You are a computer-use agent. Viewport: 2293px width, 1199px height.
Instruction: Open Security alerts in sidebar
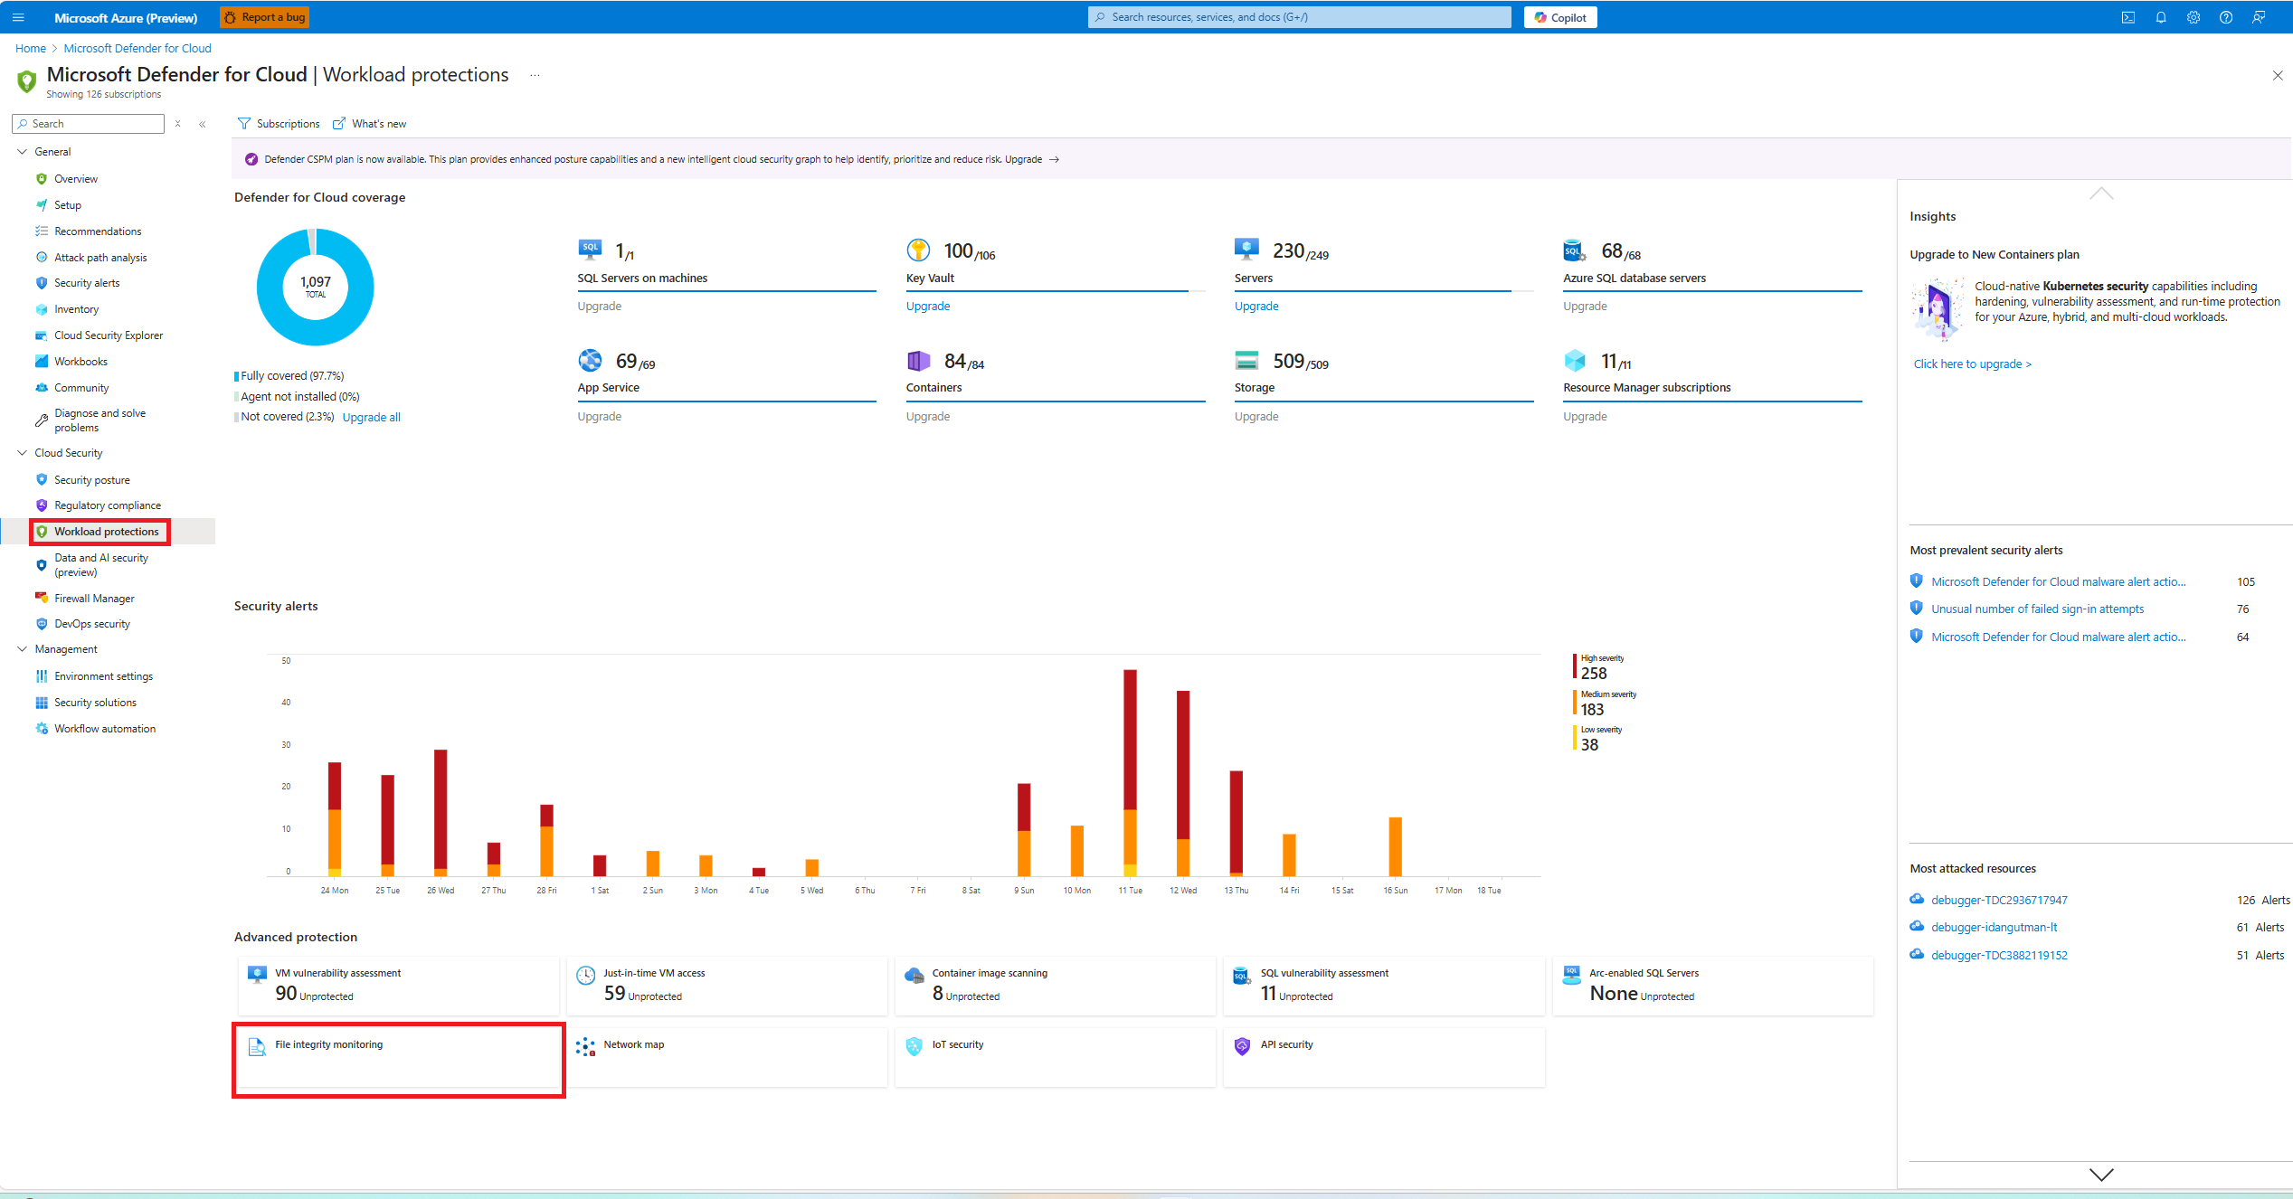click(x=86, y=283)
